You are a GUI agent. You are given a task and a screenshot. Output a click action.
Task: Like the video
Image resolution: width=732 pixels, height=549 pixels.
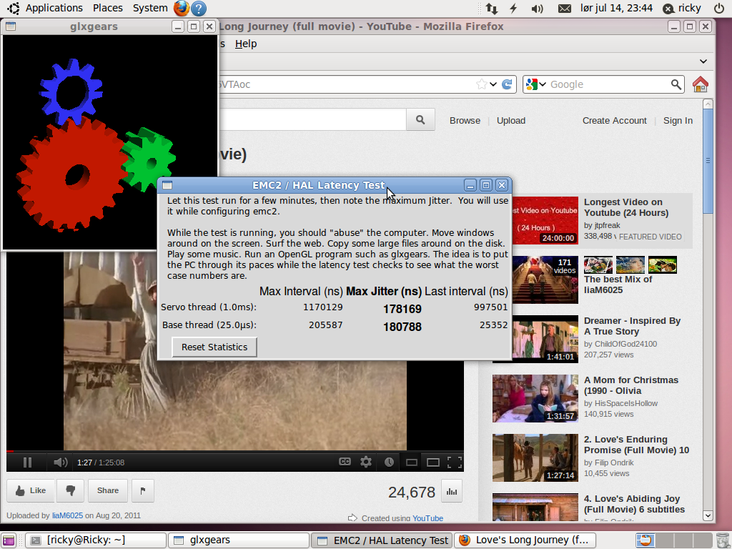31,490
